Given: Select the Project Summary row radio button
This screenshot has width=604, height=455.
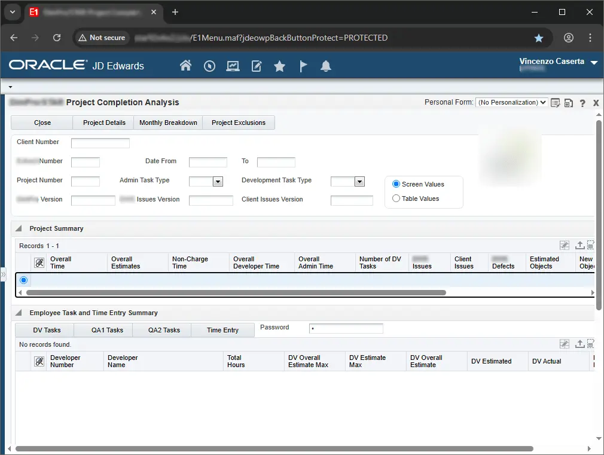Looking at the screenshot, I should (x=24, y=280).
